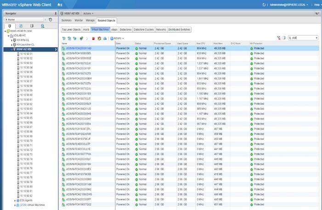Select the Virtual Machines sub-tab
322x210 pixels.
(x=100, y=29)
